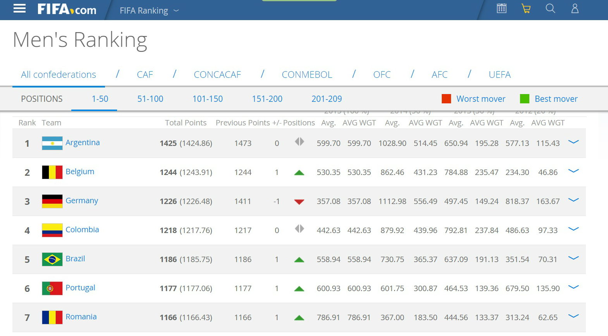Open the Colombia team link
Screen dimensions: 608x336
(82, 230)
